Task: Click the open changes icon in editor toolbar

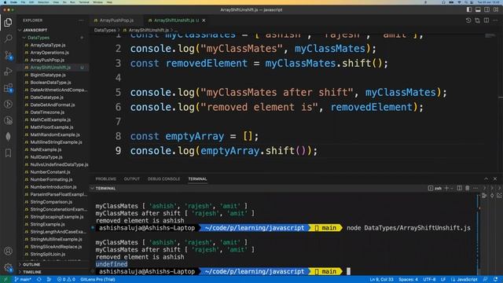Action: (x=477, y=20)
